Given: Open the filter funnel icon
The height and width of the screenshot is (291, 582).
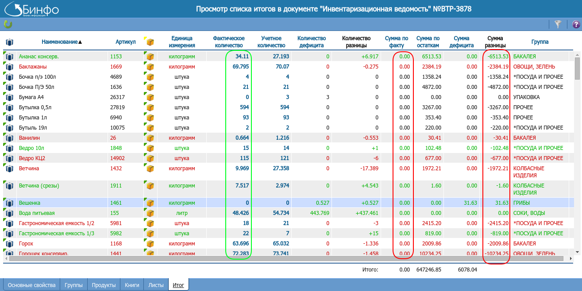Looking at the screenshot, I should point(558,24).
